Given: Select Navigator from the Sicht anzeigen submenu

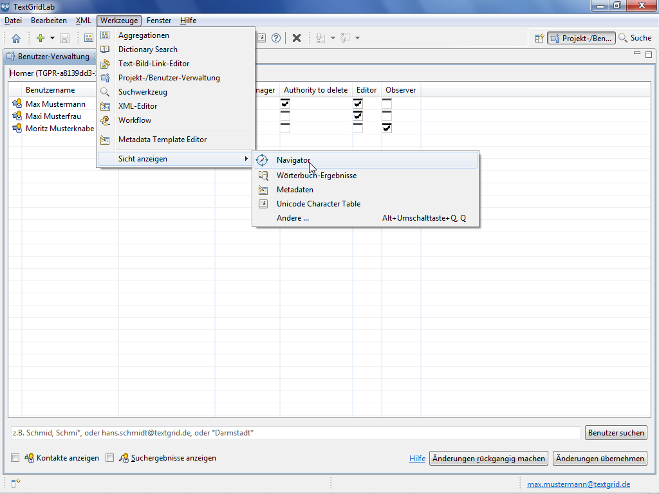Looking at the screenshot, I should pos(293,160).
